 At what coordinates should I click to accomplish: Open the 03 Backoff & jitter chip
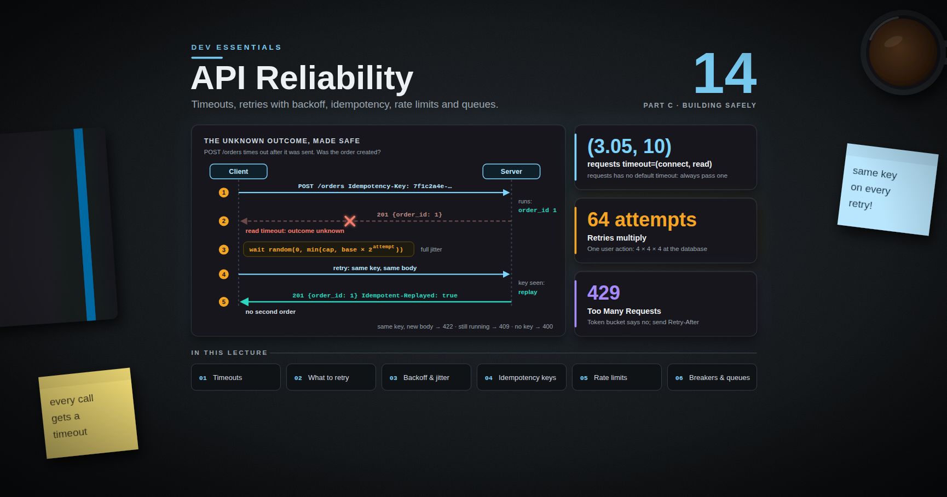(426, 377)
